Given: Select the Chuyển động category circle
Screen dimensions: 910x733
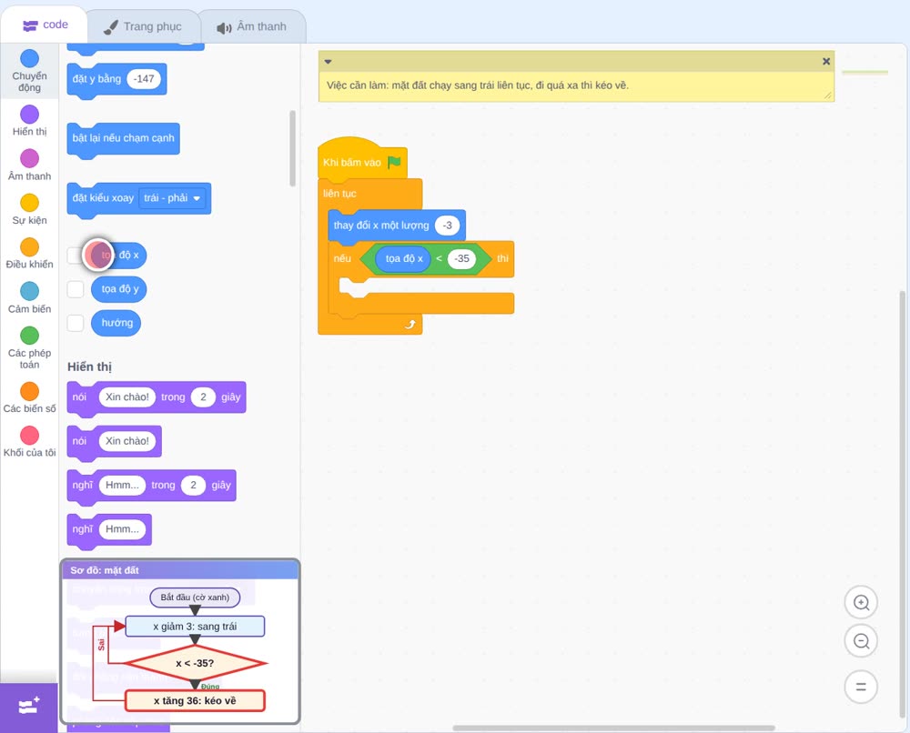Looking at the screenshot, I should pos(30,58).
